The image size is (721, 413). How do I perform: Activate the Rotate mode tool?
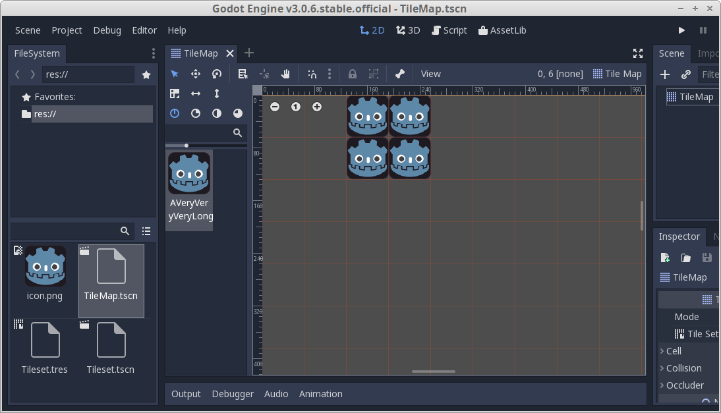click(x=216, y=74)
